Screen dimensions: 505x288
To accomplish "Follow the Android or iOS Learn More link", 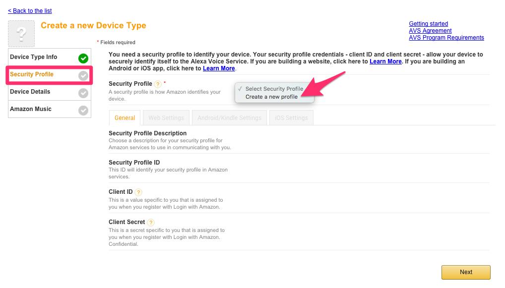I will (x=219, y=68).
